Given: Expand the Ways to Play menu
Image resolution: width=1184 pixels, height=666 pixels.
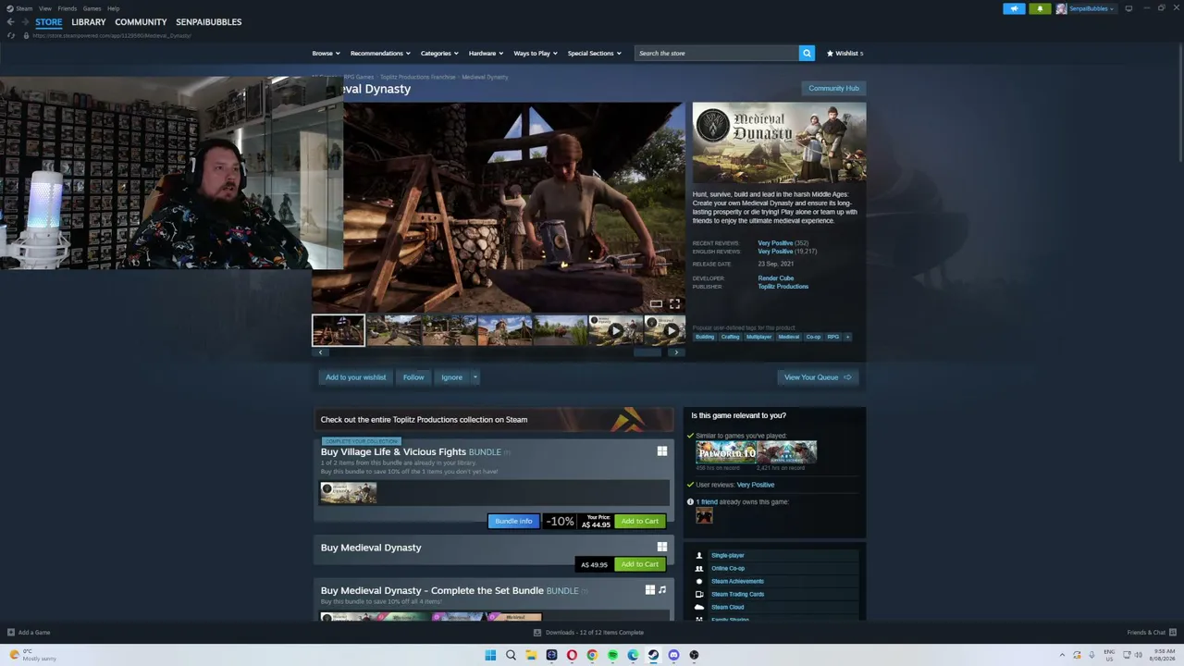Looking at the screenshot, I should point(536,54).
